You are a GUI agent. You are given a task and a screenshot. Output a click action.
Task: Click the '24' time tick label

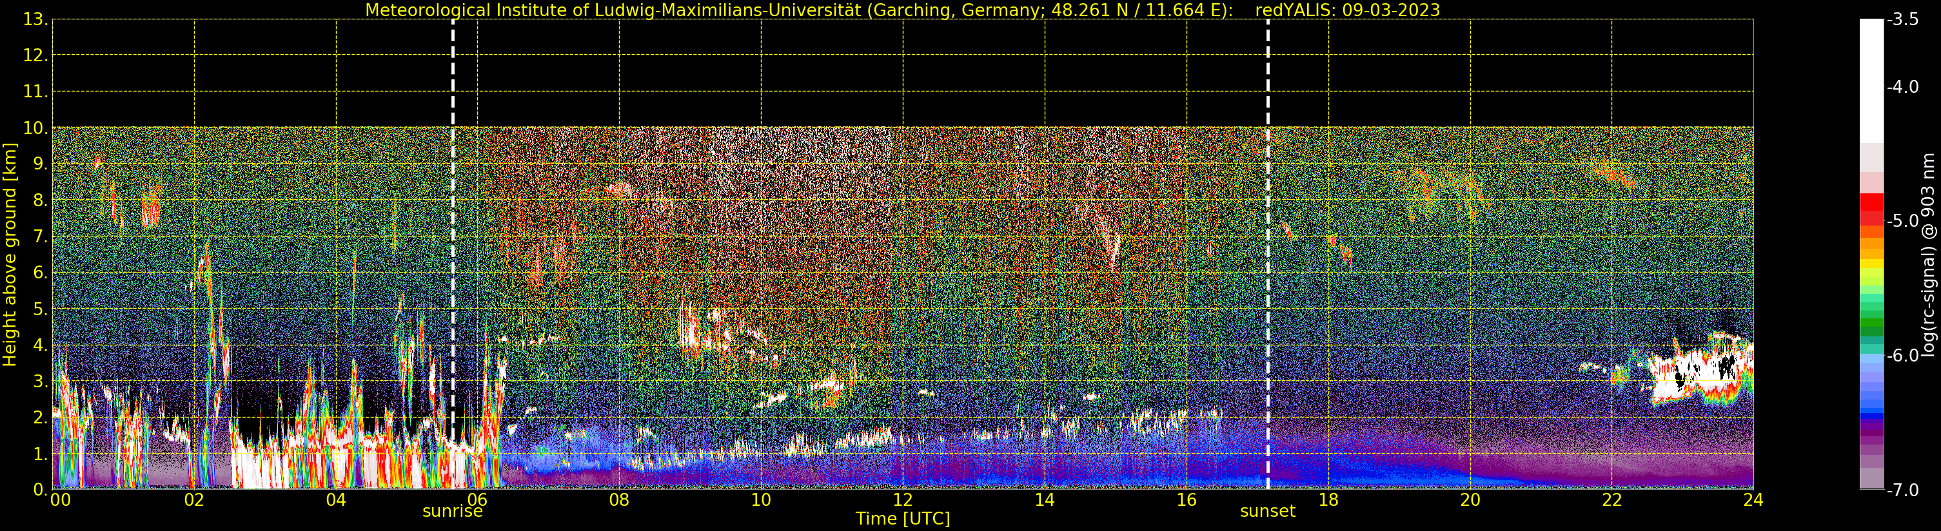click(x=1753, y=500)
